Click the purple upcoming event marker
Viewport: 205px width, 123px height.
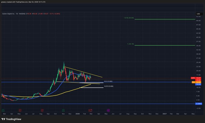tap(109, 110)
